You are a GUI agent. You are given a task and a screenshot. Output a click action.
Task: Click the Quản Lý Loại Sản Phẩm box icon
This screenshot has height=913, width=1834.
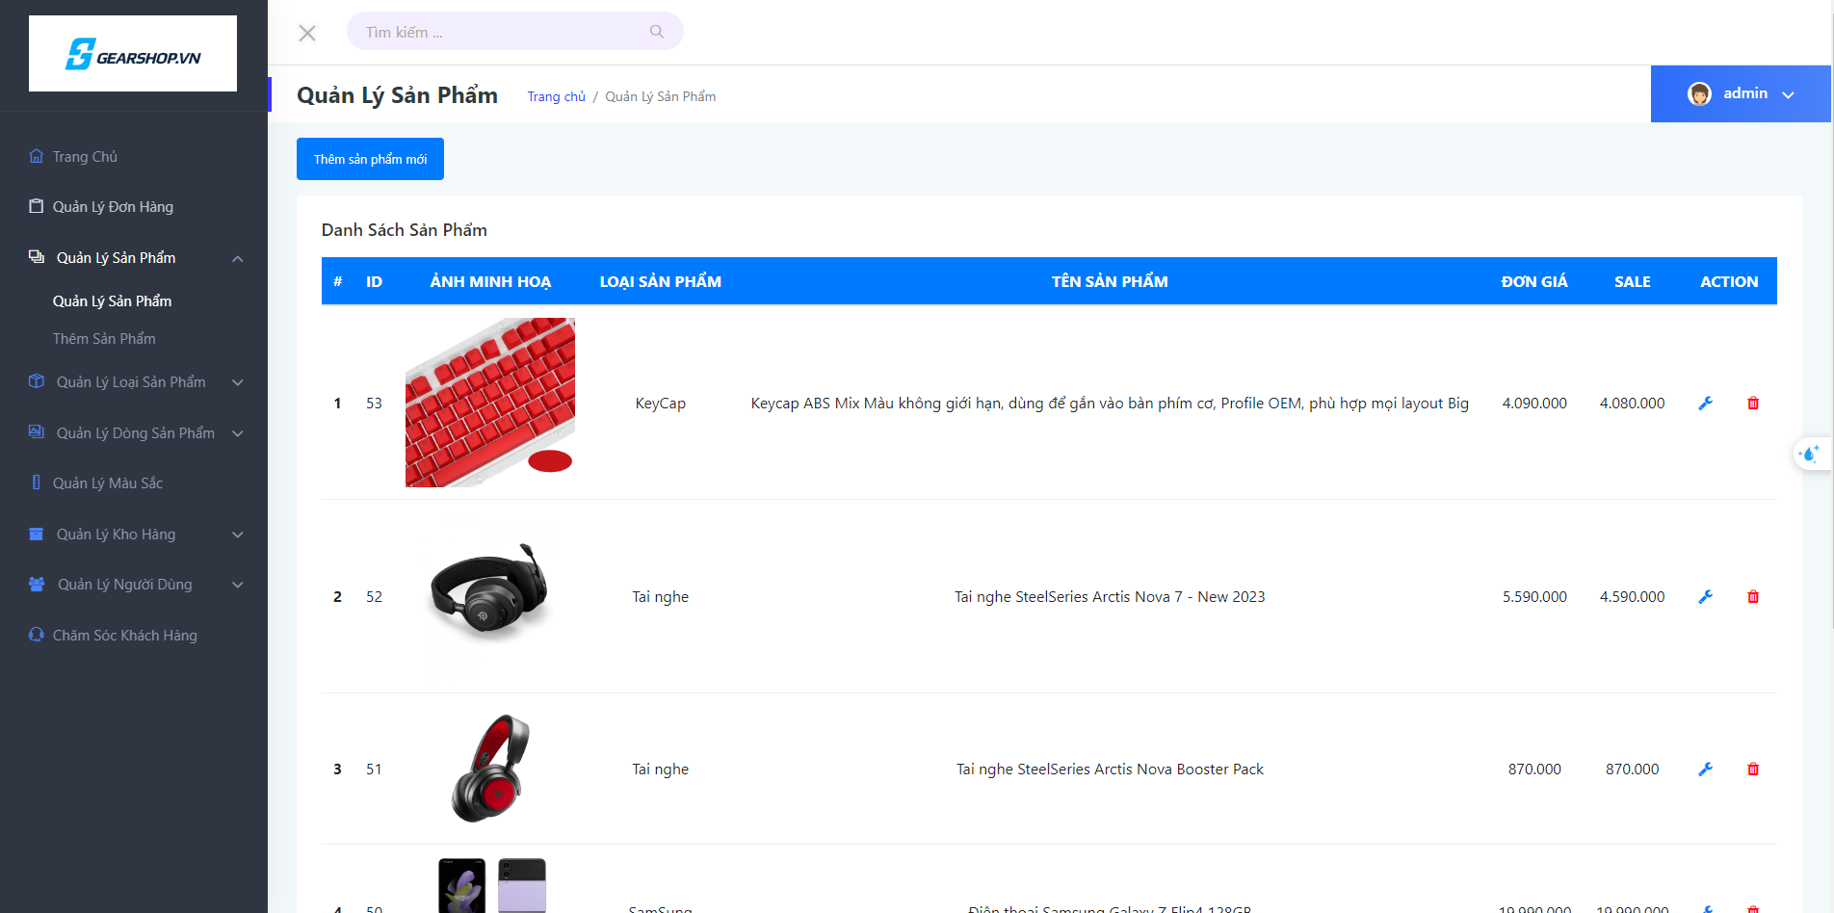37,381
